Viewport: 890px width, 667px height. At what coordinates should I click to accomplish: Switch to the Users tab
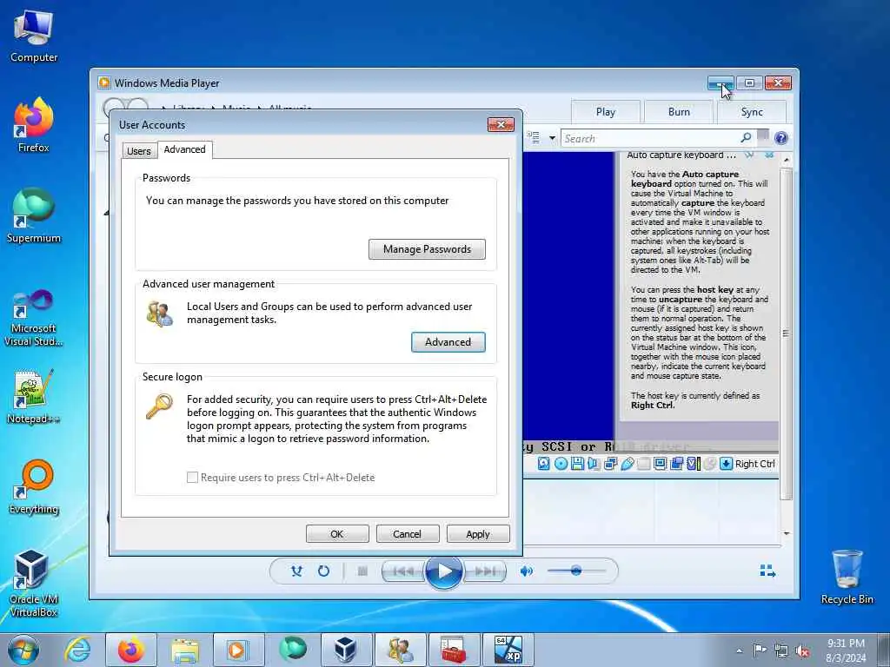(138, 151)
